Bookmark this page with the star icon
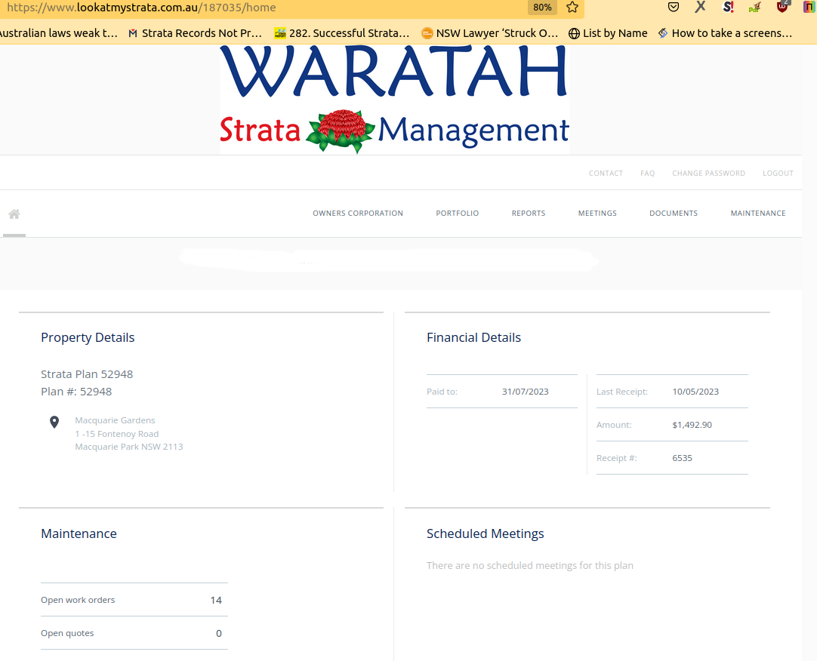Viewport: 817px width, 661px height. click(572, 8)
